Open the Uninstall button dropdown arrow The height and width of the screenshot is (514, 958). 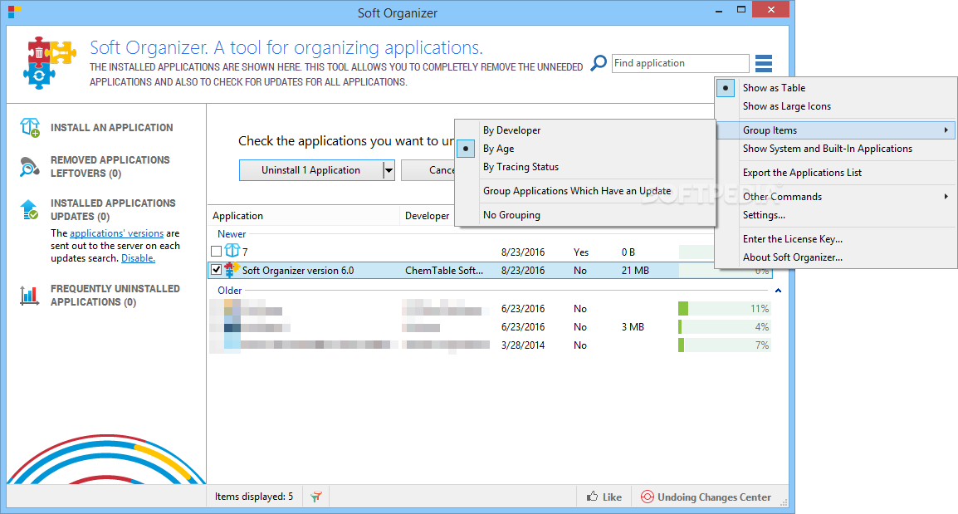coord(389,170)
